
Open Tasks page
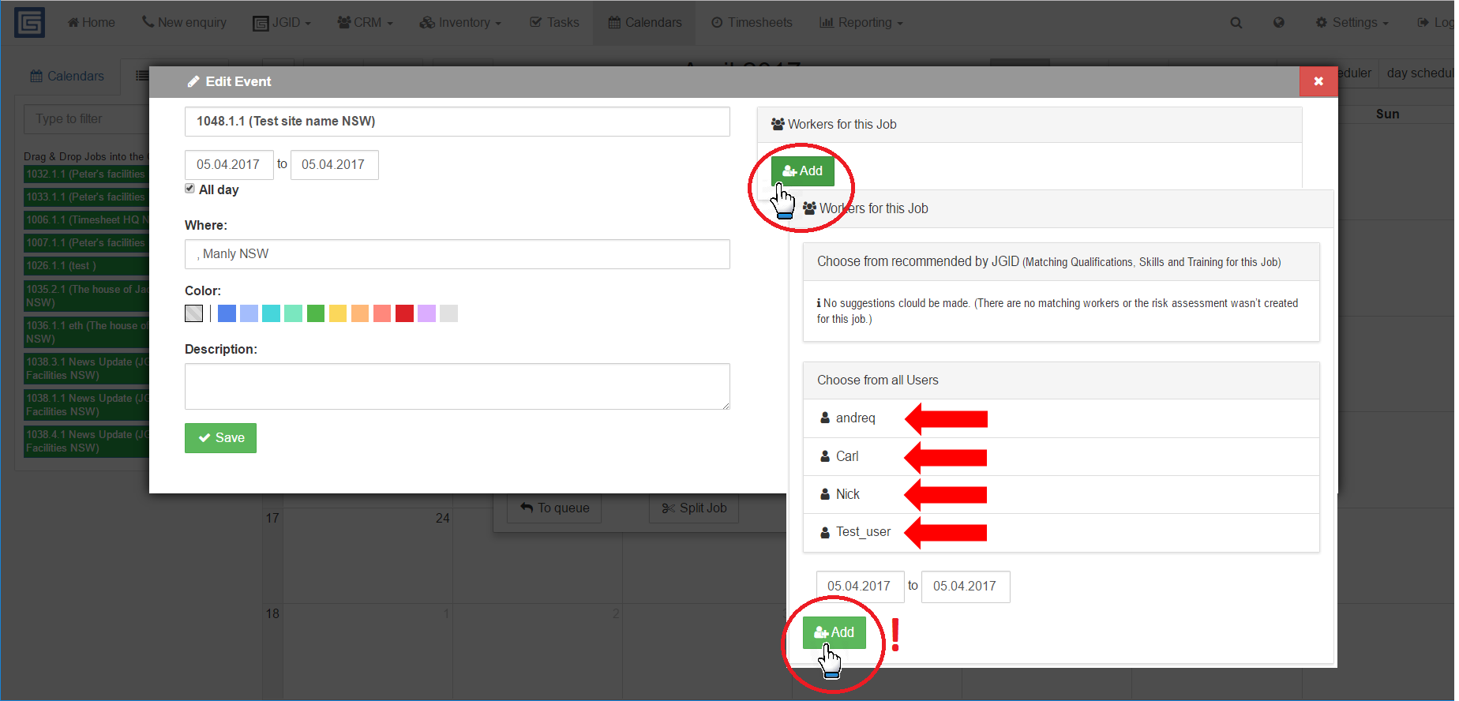[x=554, y=23]
